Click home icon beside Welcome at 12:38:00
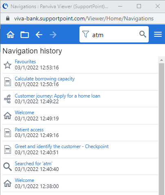165x195 pixels. coord(8,183)
